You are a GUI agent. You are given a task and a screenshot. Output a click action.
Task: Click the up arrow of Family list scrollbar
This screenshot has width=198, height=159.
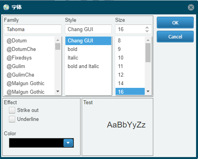[58, 40]
